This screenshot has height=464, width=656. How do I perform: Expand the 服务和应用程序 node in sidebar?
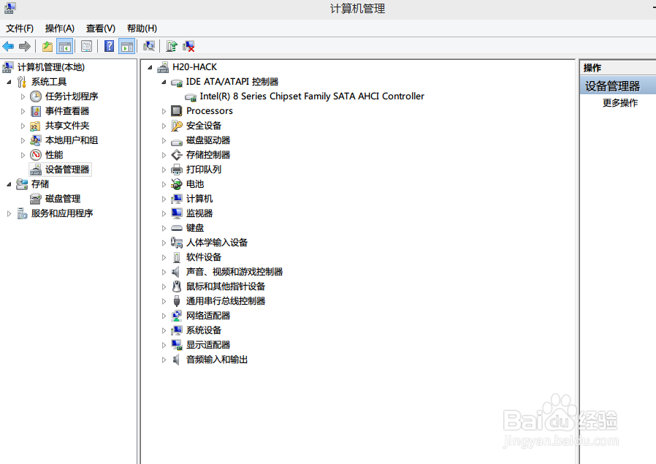pos(9,213)
